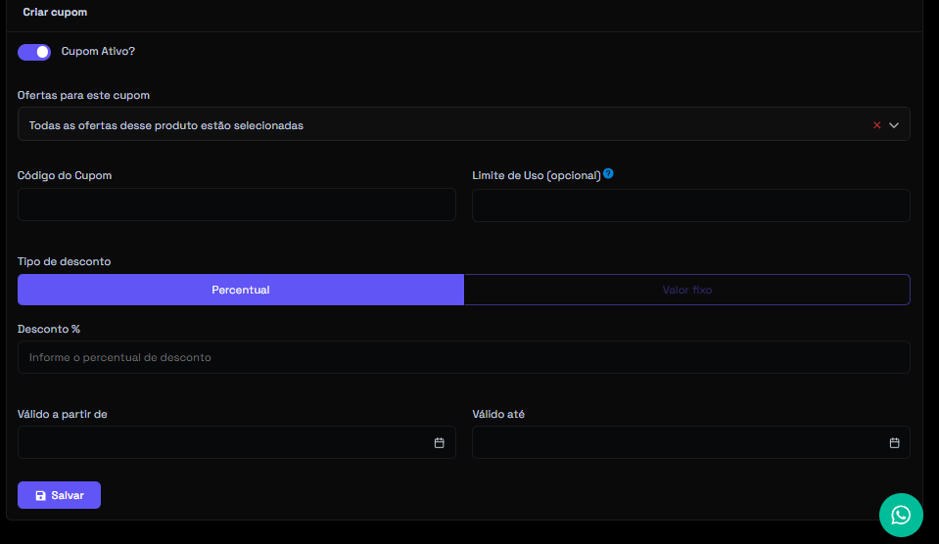The image size is (939, 544).
Task: Open the Limite de Uso help icon
Action: pyautogui.click(x=608, y=174)
